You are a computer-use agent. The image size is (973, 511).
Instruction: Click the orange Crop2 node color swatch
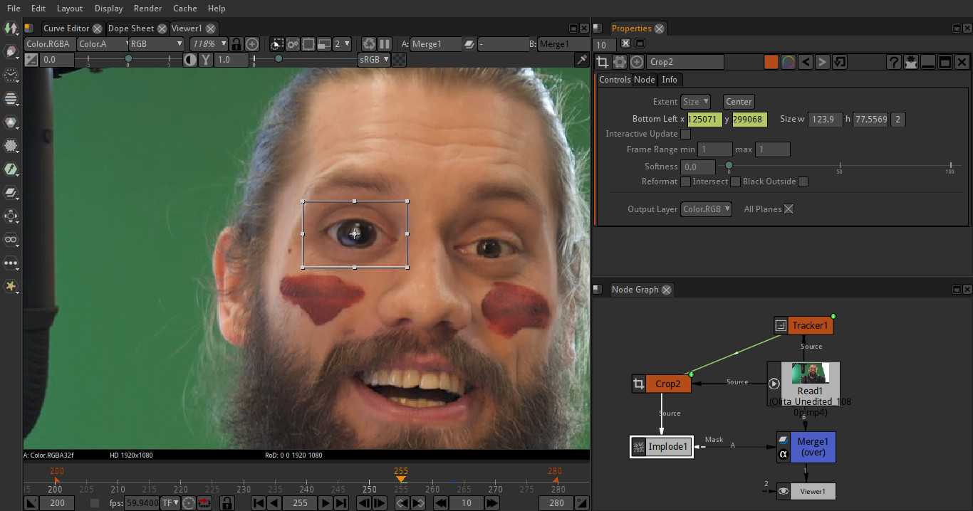tap(771, 62)
